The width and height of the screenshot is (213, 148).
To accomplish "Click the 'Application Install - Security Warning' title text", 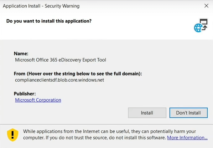I will (x=41, y=6).
